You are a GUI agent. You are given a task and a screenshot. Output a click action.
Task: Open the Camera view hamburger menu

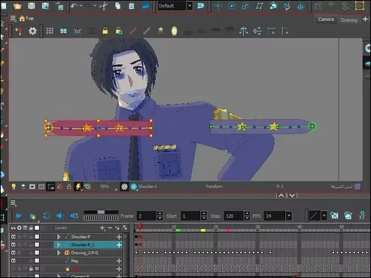coord(13,18)
